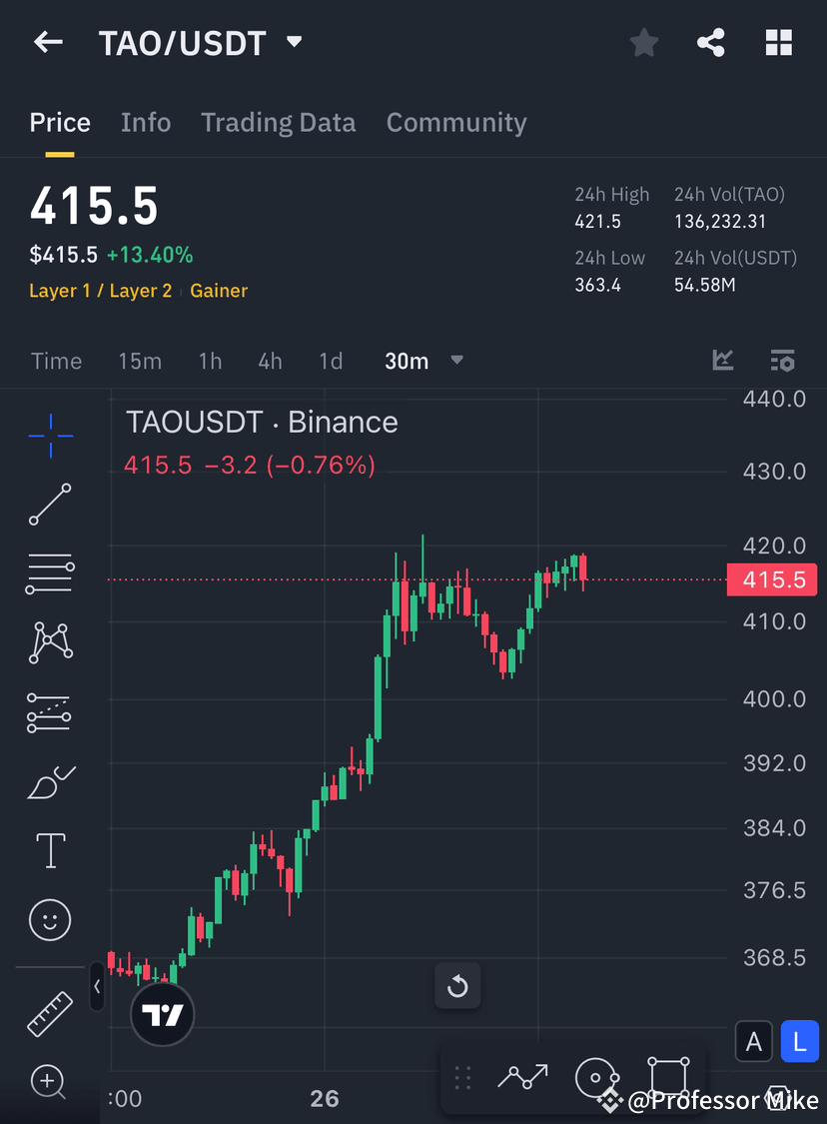Click the Gainer label link

click(x=219, y=291)
